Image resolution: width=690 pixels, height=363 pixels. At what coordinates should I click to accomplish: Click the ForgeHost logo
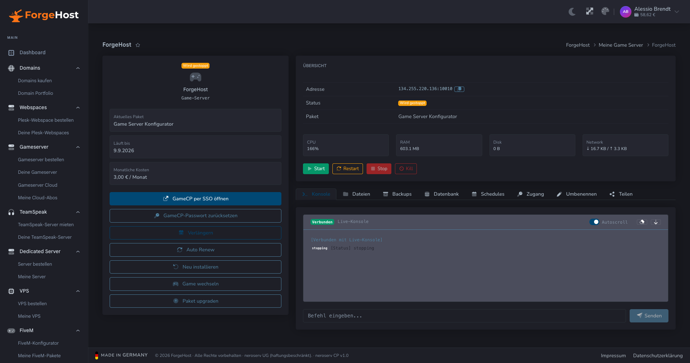click(x=43, y=15)
